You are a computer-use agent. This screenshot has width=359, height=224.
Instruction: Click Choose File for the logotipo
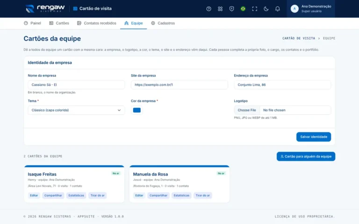pos(247,110)
